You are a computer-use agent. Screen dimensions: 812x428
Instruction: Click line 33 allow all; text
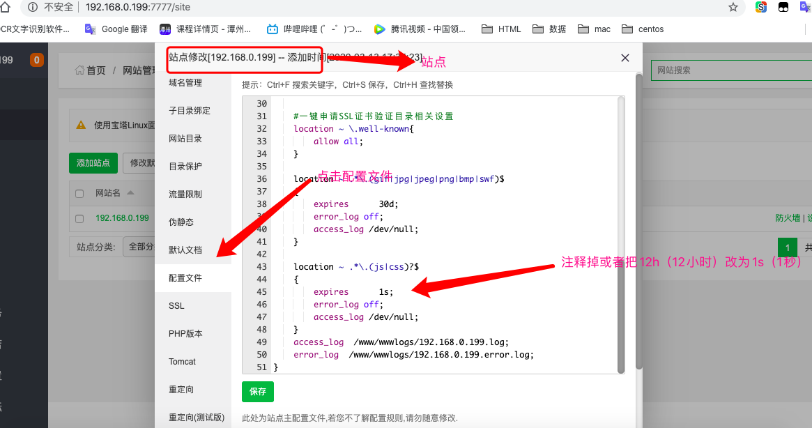click(338, 142)
